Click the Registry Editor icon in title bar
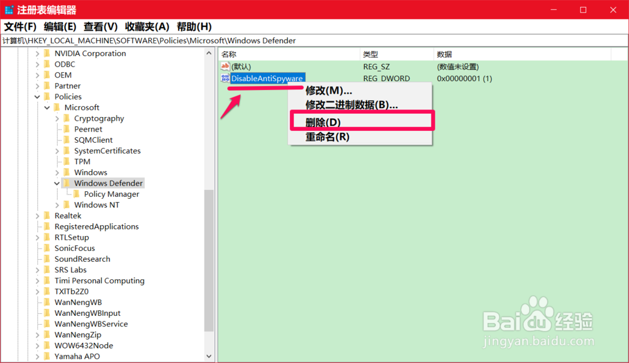 pyautogui.click(x=9, y=9)
